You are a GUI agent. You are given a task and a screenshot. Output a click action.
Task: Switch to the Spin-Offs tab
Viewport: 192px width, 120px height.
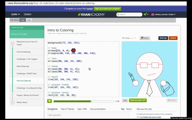[x=82, y=109]
